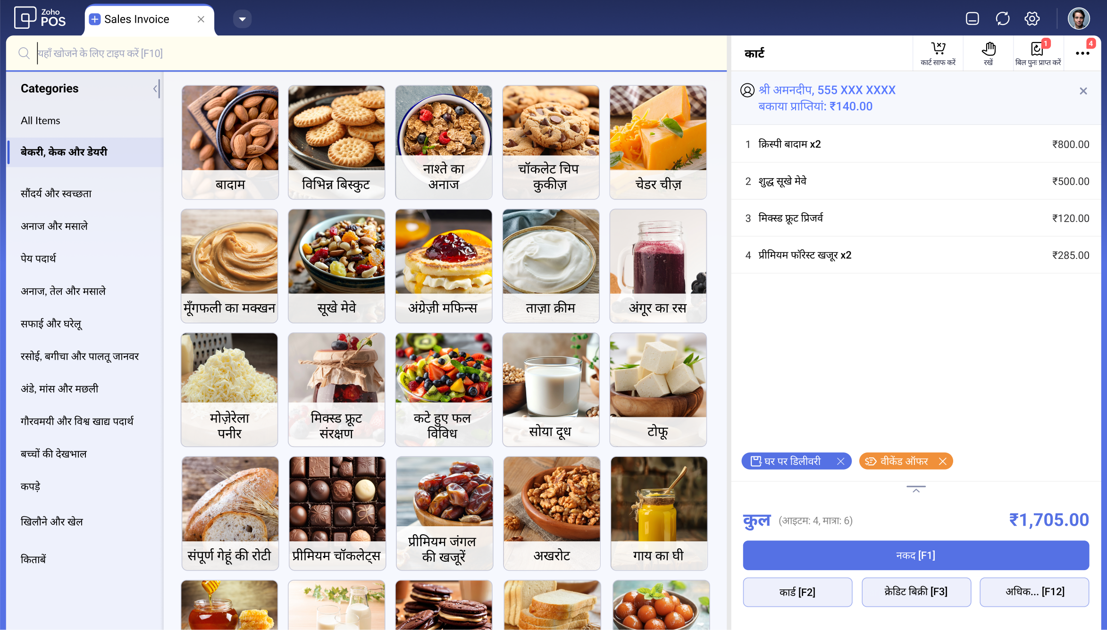Add चेडर चीज़ item to cart
The image size is (1107, 630).
tap(658, 142)
